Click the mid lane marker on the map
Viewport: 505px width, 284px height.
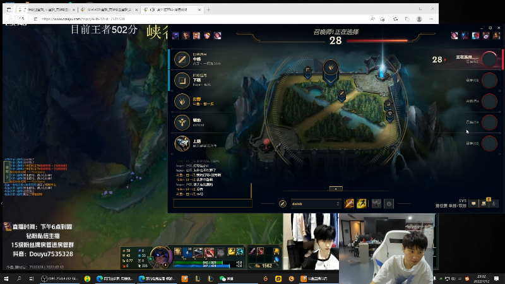point(342,95)
